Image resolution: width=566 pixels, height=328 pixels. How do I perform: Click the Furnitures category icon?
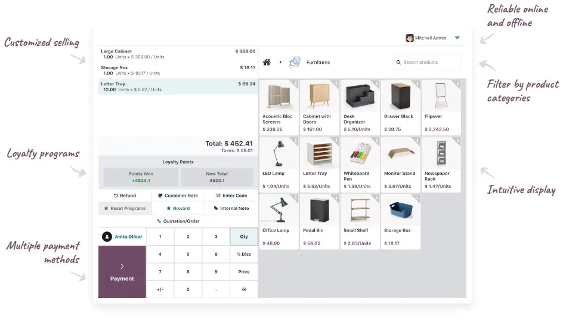(295, 62)
